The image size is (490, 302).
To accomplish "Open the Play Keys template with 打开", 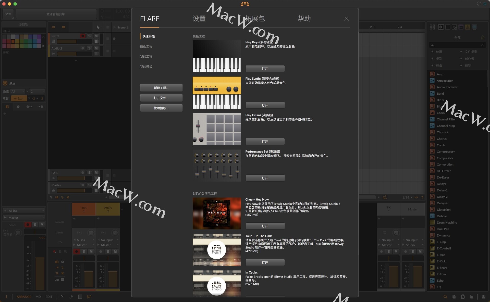I will [265, 69].
